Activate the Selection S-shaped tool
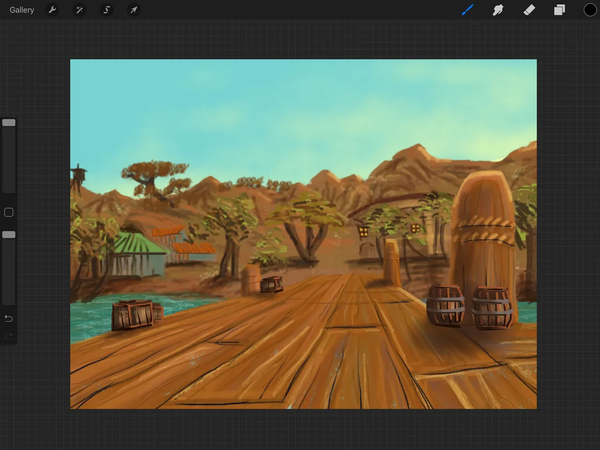The width and height of the screenshot is (600, 450). click(x=107, y=10)
